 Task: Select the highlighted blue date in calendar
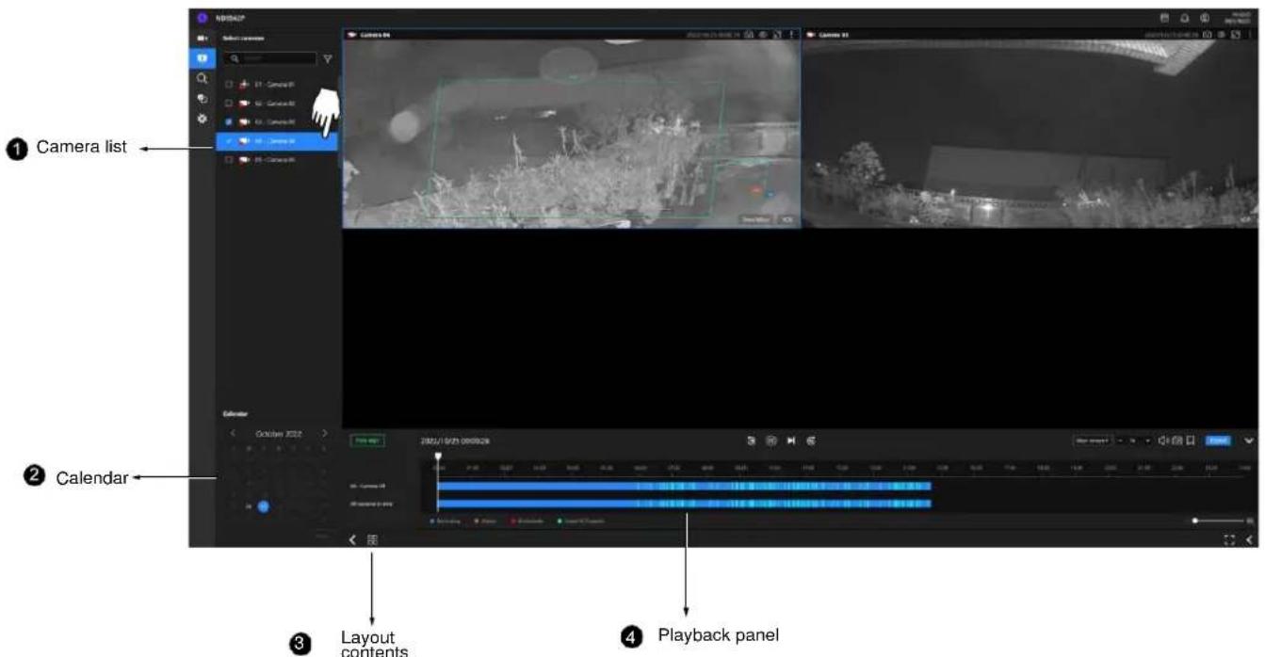[264, 505]
